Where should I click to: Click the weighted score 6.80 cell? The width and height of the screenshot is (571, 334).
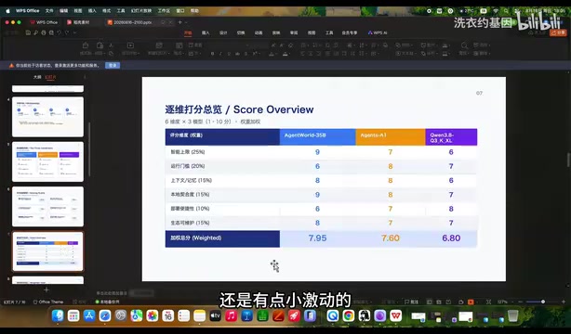pyautogui.click(x=451, y=238)
